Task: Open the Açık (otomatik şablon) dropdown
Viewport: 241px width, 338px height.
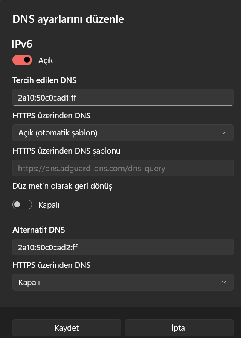Action: click(x=123, y=132)
